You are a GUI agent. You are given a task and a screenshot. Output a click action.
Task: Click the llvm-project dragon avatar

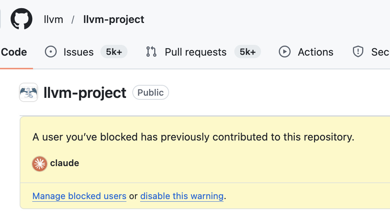pos(29,92)
